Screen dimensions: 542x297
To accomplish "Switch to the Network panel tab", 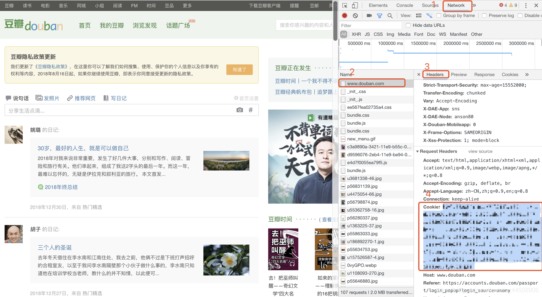I will point(456,5).
